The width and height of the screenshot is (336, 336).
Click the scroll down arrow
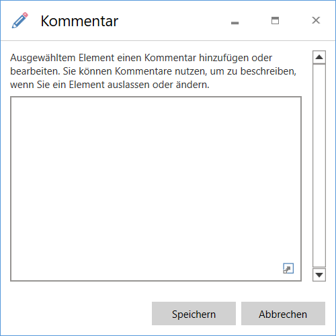(319, 274)
